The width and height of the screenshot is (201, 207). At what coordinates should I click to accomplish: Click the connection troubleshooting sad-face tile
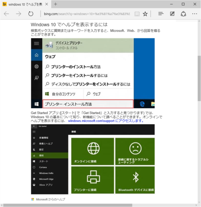click(135, 151)
